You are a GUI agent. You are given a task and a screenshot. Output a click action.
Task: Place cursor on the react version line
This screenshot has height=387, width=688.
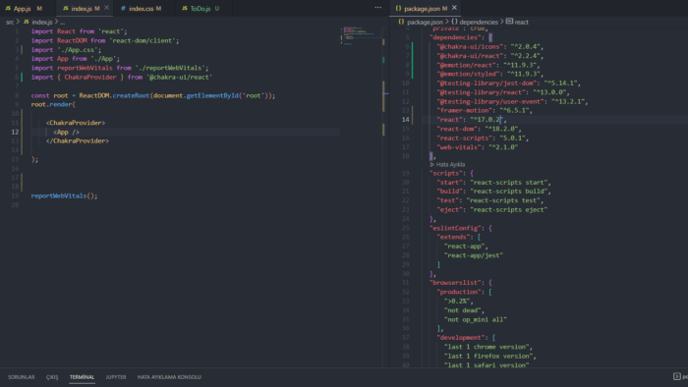472,120
